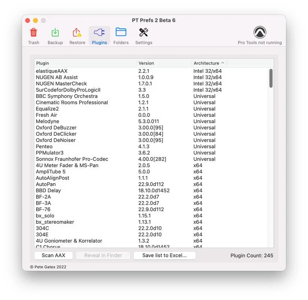Click the Plugin column header

pyautogui.click(x=85, y=63)
